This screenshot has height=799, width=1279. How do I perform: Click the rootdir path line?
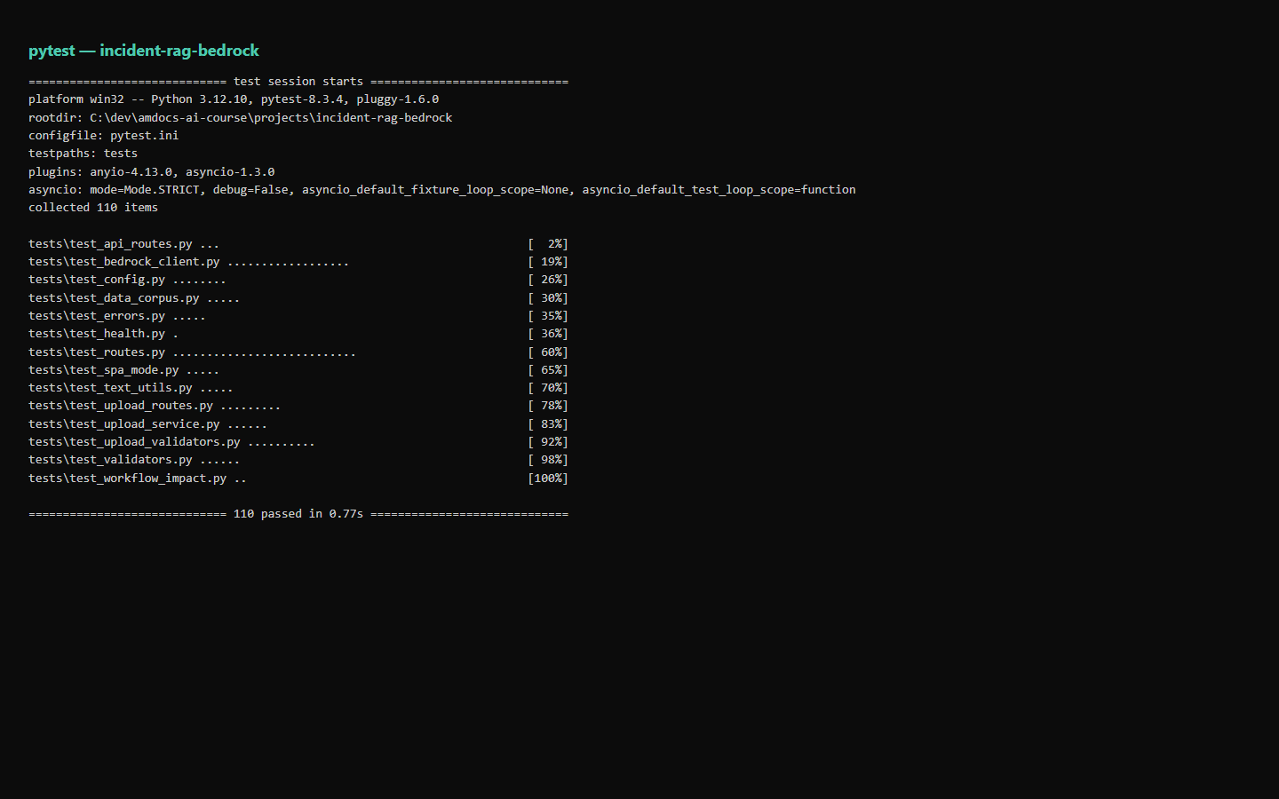[x=241, y=117]
